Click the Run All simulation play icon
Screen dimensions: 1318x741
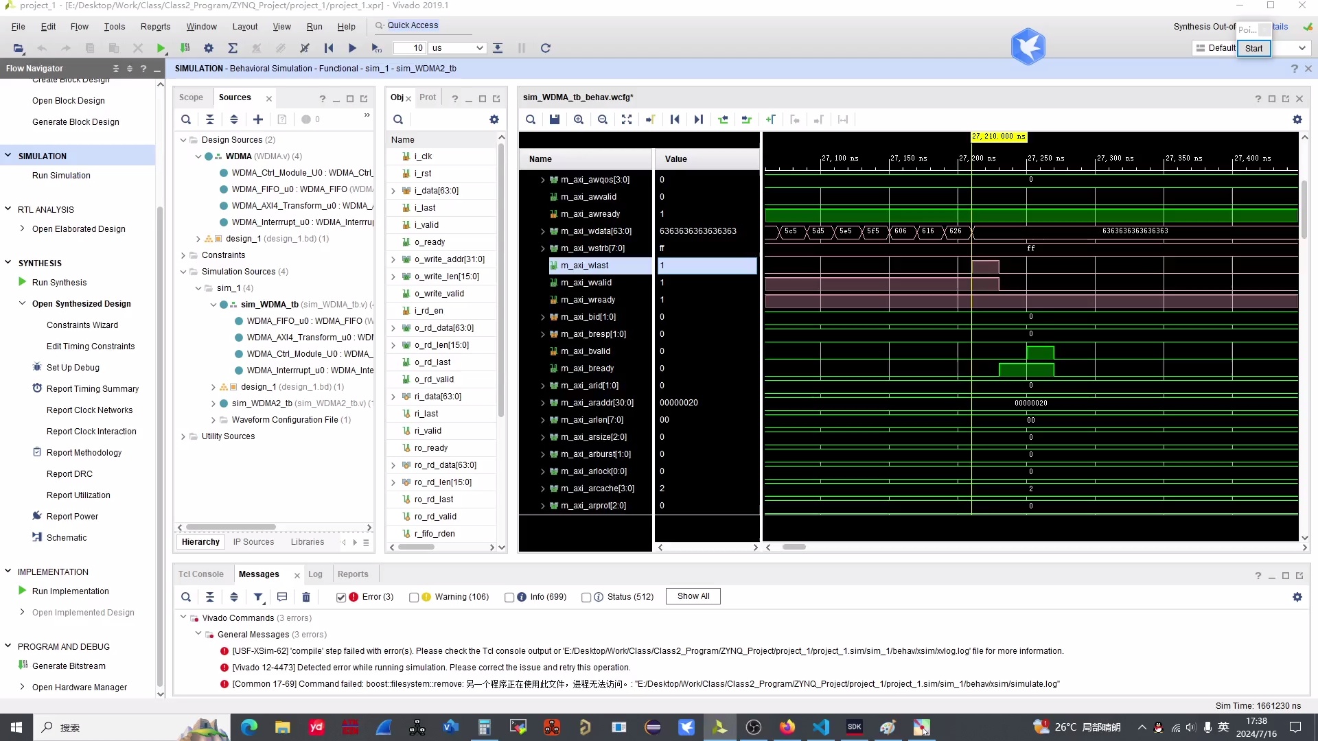tap(352, 48)
